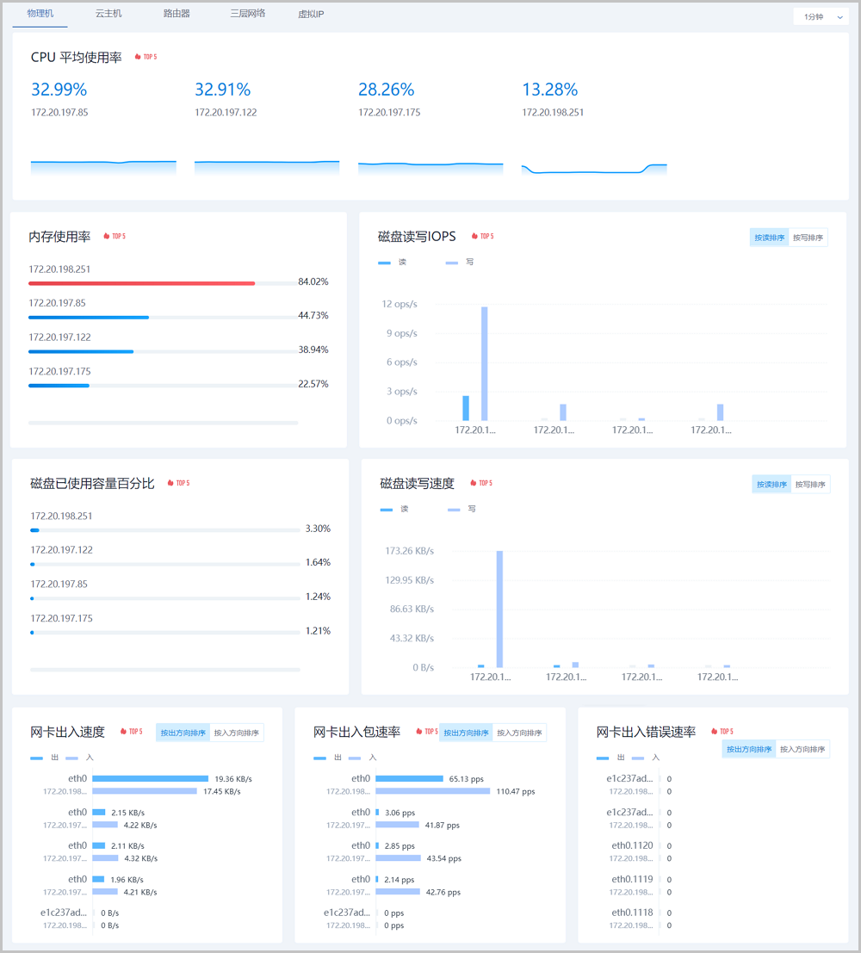Screen dimensions: 861x953
Task: Select the 三层网络 tab
Action: [x=248, y=14]
